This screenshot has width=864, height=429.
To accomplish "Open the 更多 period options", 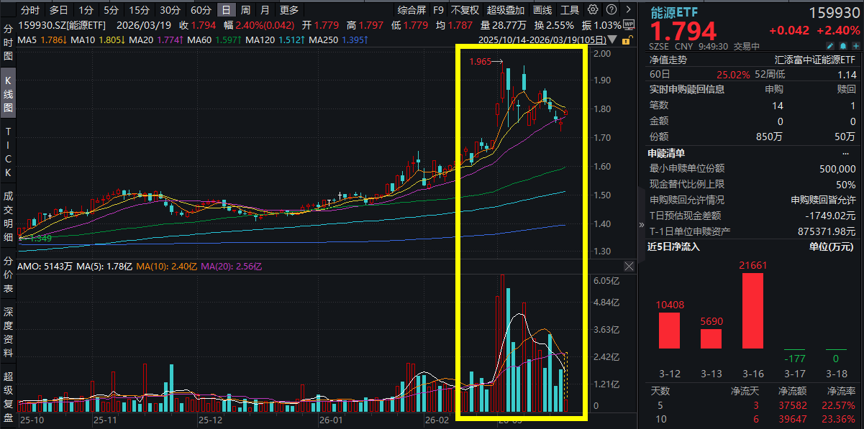I will tap(288, 10).
